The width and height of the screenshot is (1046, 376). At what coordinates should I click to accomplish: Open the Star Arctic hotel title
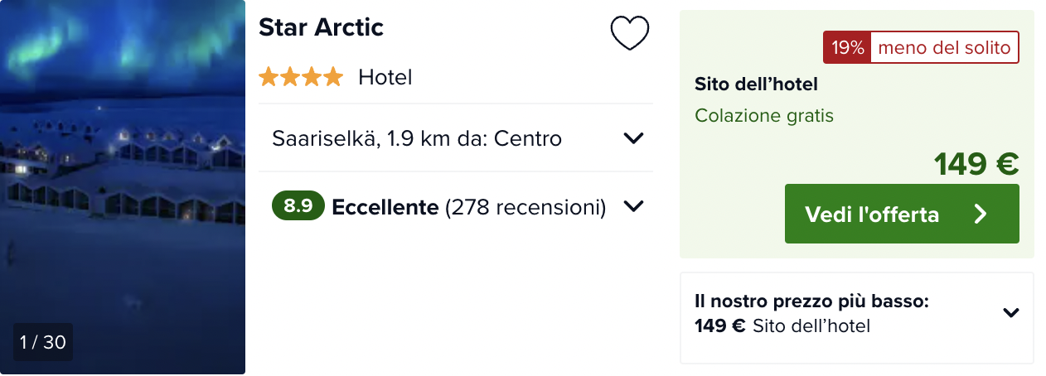321,27
